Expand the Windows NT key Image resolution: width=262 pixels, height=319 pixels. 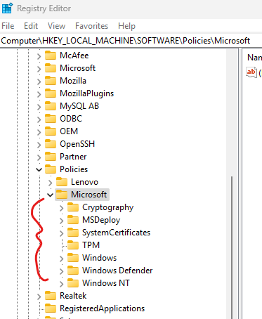point(61,284)
